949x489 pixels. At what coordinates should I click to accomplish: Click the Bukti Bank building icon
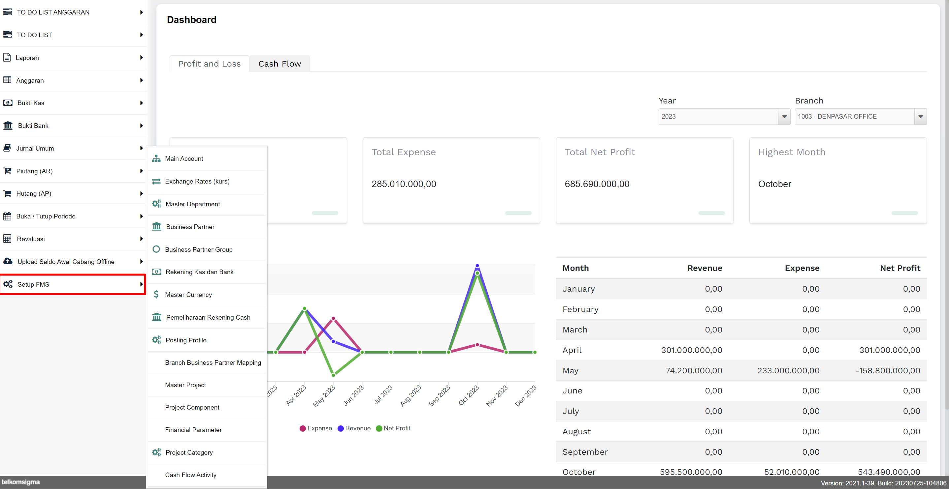(8, 126)
